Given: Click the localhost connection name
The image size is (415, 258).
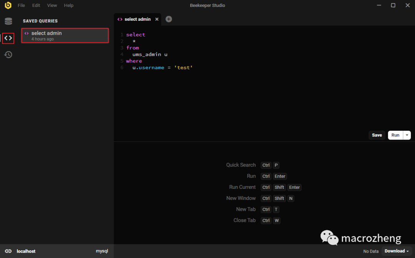Looking at the screenshot, I should pyautogui.click(x=26, y=251).
